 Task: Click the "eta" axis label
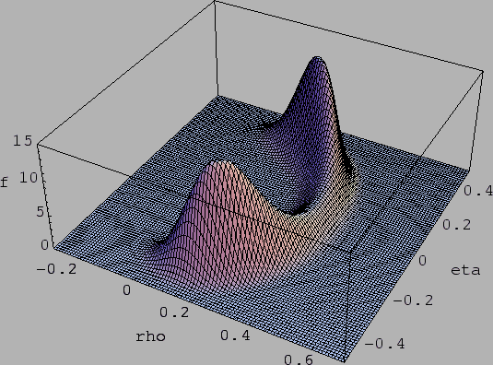pos(465,270)
